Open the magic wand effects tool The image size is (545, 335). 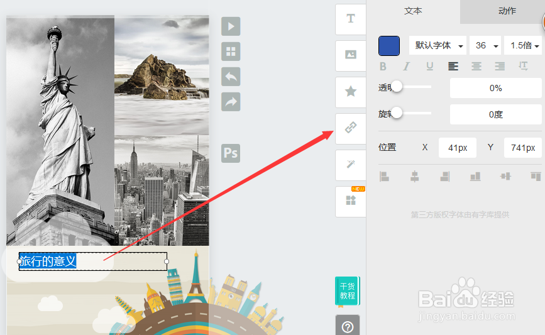click(351, 165)
